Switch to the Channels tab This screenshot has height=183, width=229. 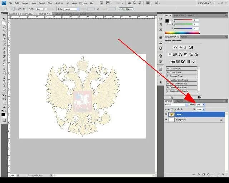point(180,101)
